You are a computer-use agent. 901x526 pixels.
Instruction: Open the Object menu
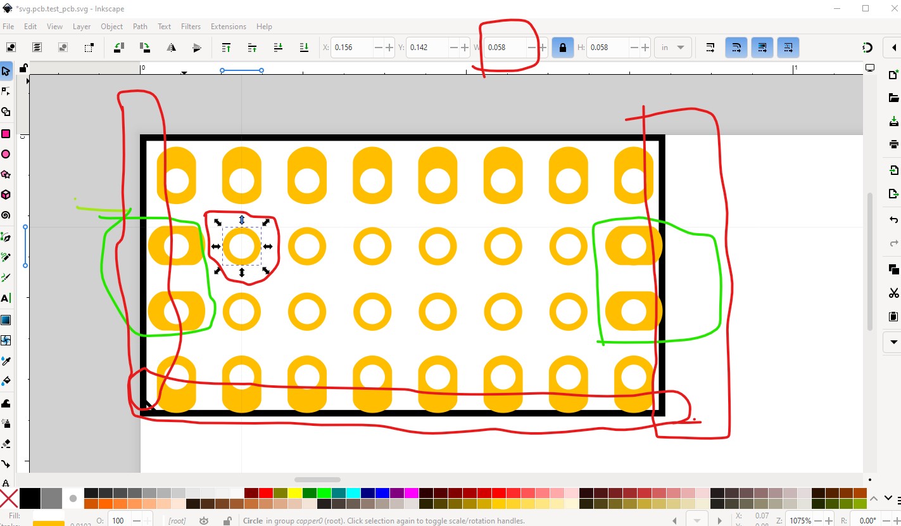[x=111, y=27]
